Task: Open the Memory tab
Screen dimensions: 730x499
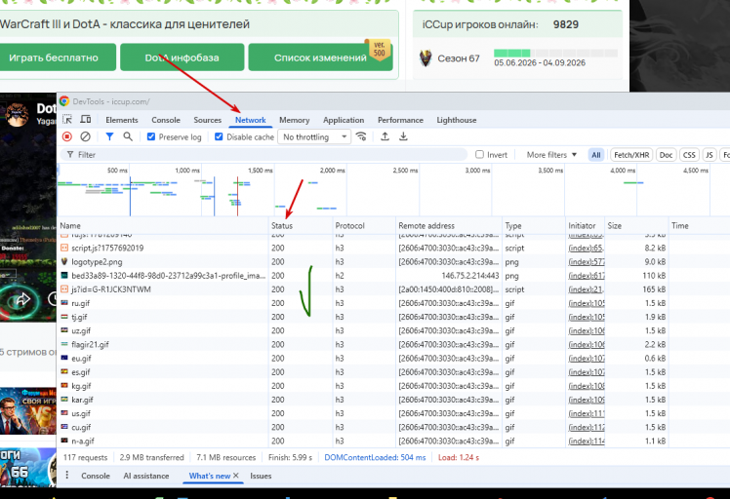Action: pyautogui.click(x=294, y=120)
